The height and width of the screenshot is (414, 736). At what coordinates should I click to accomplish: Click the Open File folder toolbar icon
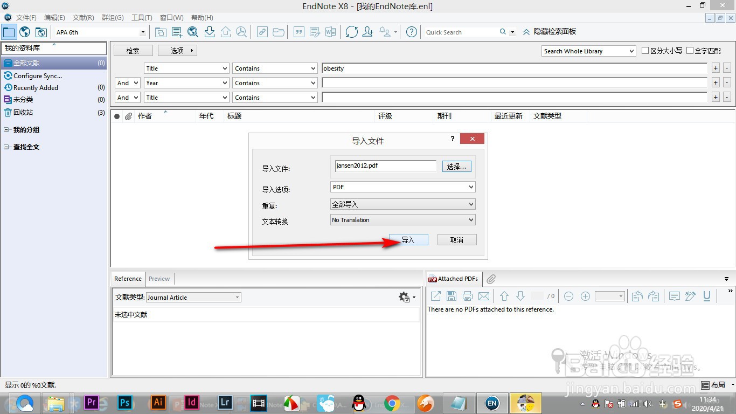278,32
